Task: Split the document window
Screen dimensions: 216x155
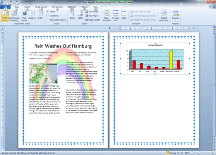Action: (124, 15)
